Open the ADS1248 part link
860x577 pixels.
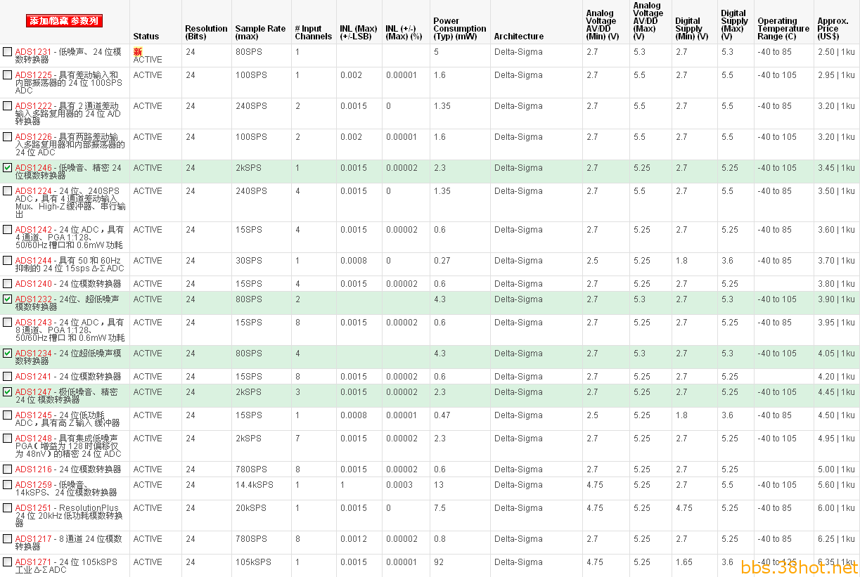[x=34, y=439]
